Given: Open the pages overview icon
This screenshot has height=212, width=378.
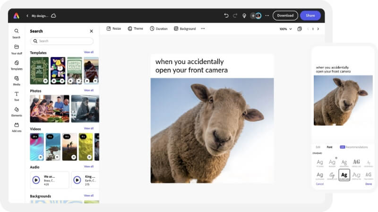Looking at the screenshot, I should [300, 29].
